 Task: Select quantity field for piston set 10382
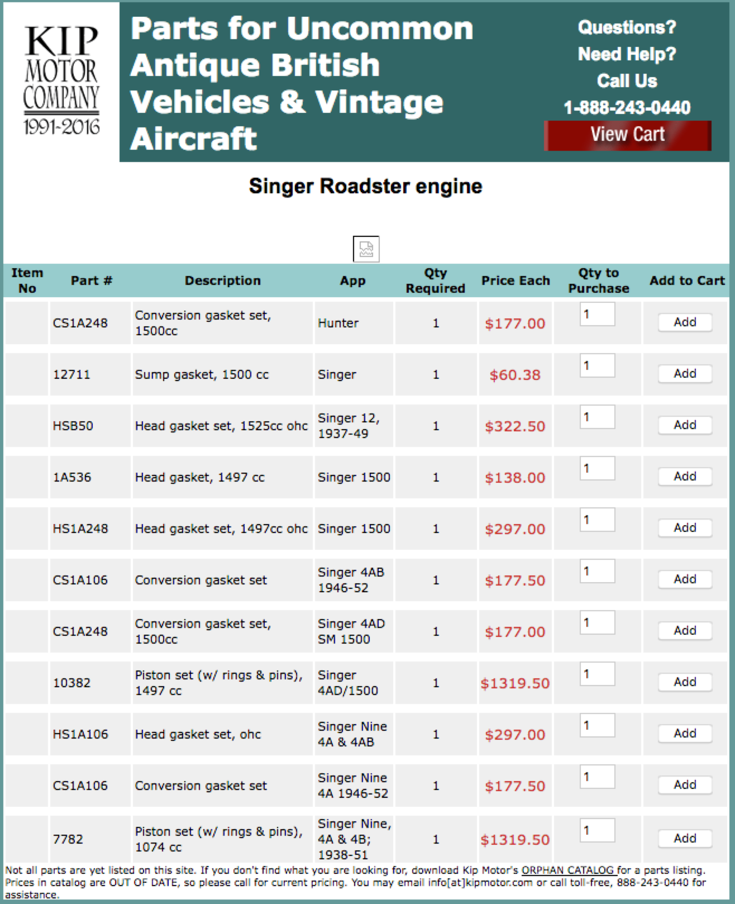point(597,674)
